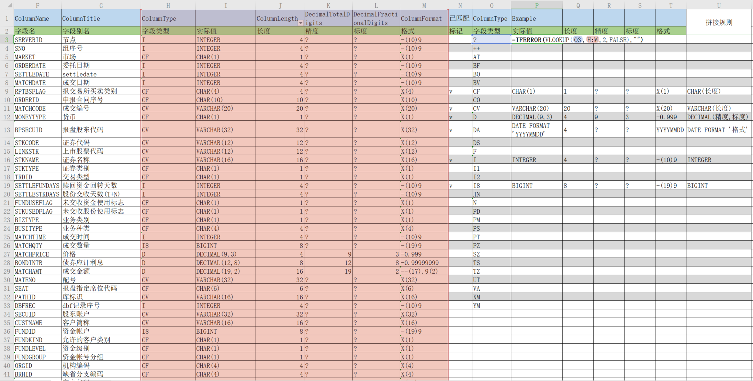This screenshot has height=381, width=753.
Task: Select row 13 header
Action: click(x=7, y=130)
